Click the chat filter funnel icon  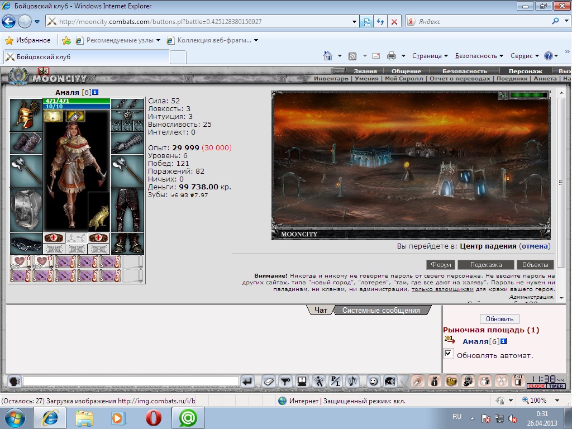pos(285,382)
